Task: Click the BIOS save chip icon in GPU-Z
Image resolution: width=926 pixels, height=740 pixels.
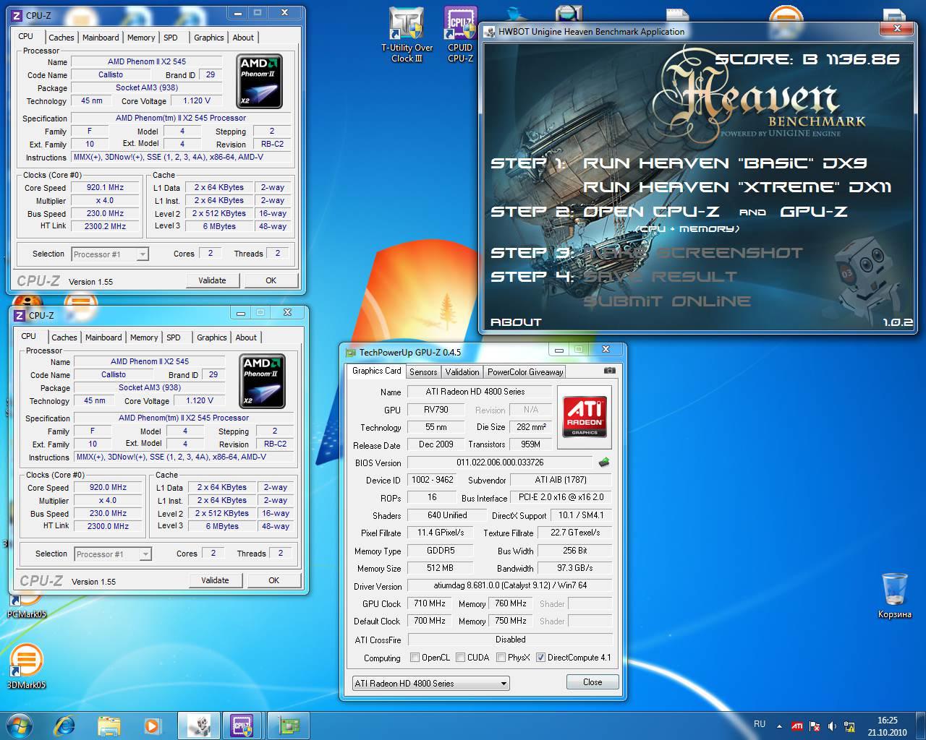Action: [x=603, y=462]
